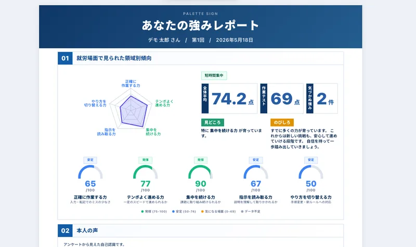Click legend item 発揮 (75-100)

(154, 212)
